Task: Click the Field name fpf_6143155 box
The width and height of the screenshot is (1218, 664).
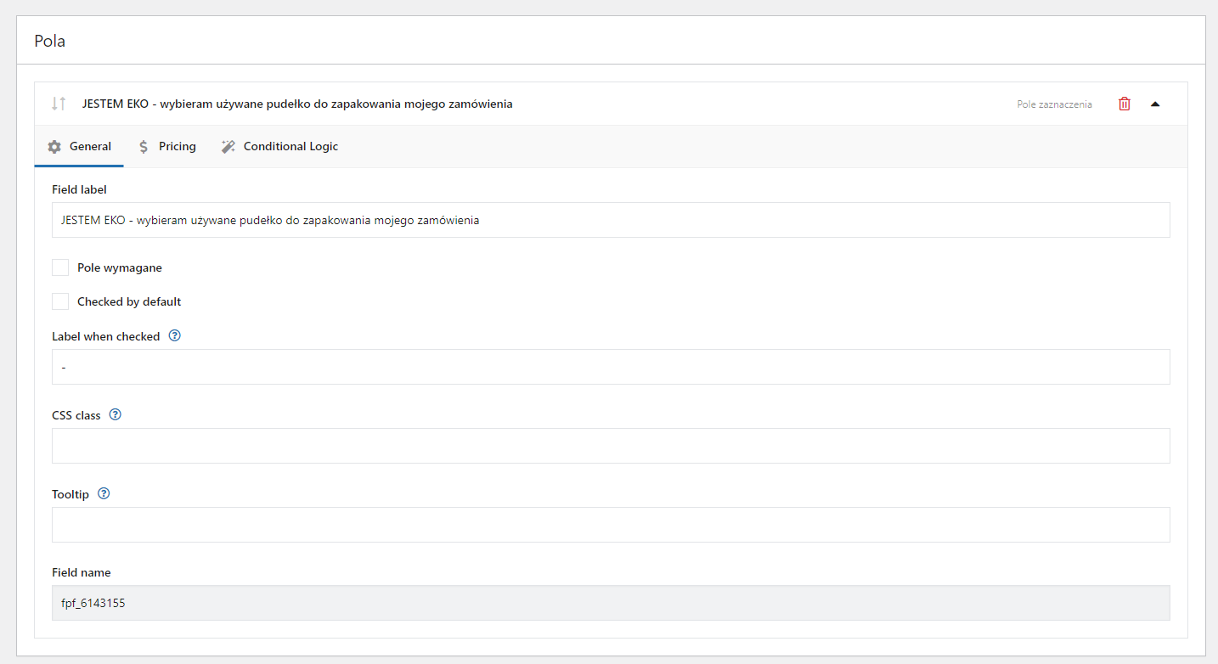Action: pos(611,603)
